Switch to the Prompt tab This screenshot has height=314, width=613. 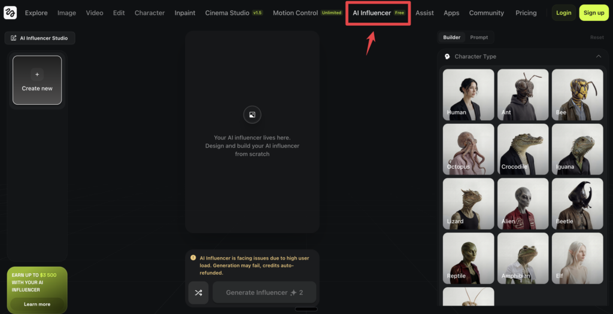click(x=479, y=37)
